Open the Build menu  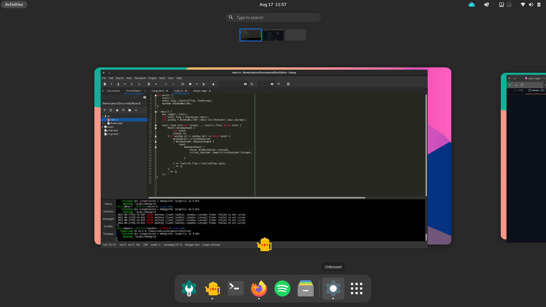point(162,78)
